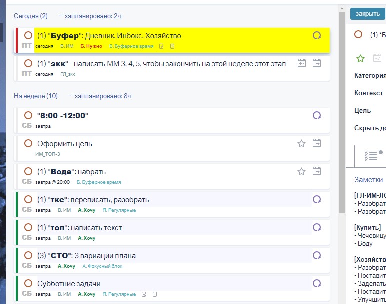Collapse the Сегодня (2) section

30,16
